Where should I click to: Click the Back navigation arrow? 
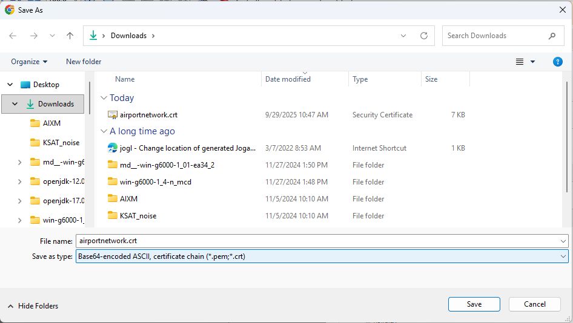(x=13, y=36)
